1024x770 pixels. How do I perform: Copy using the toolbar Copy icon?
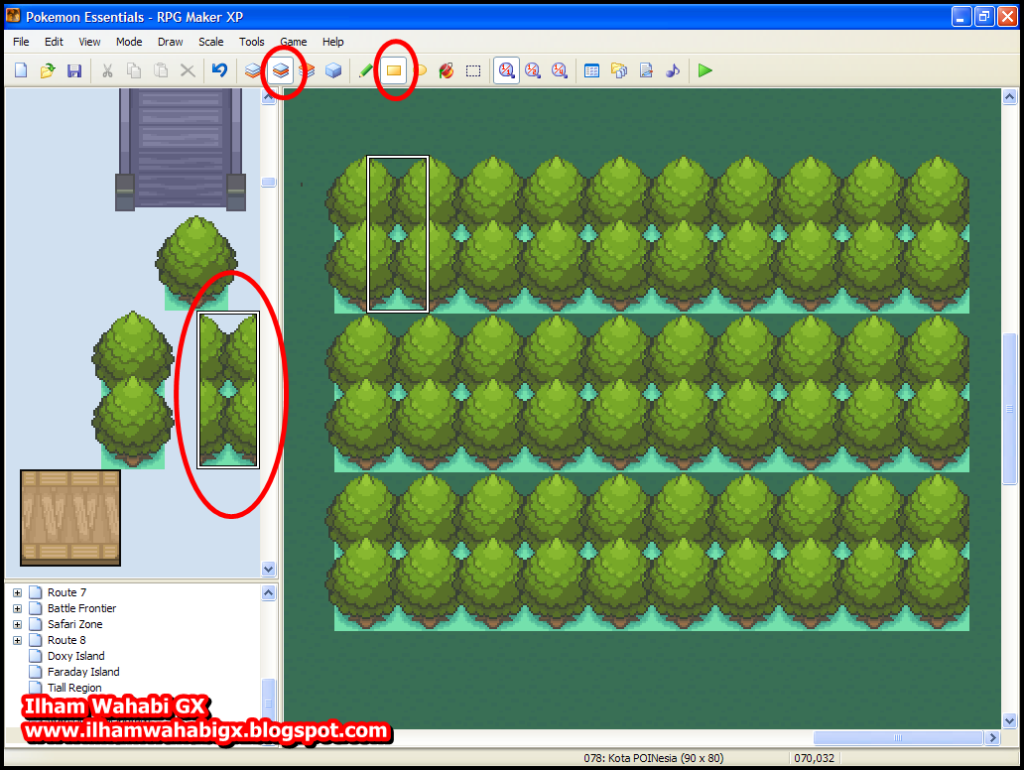tap(134, 69)
